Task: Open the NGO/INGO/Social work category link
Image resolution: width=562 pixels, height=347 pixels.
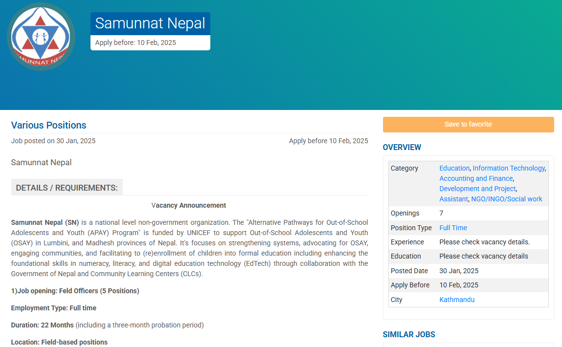Action: coord(506,199)
